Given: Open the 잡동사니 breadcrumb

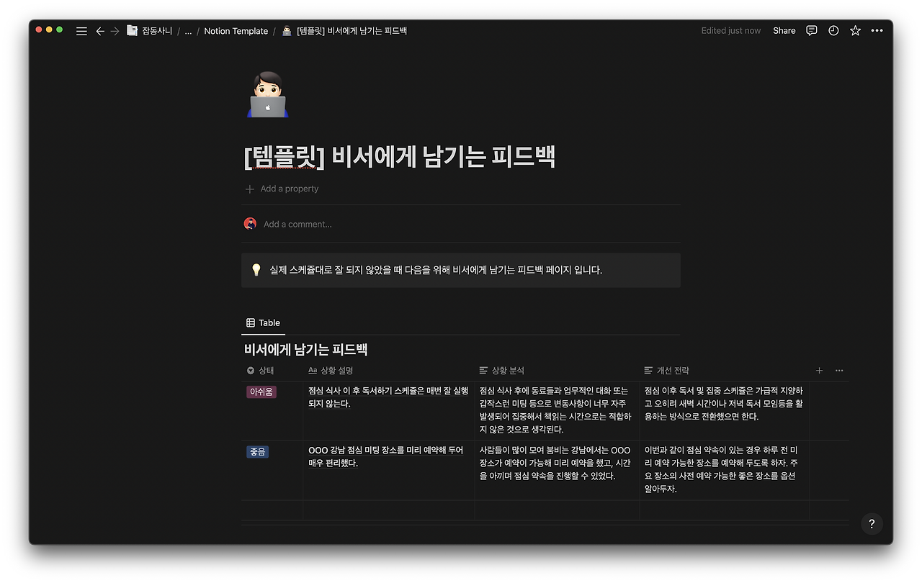Looking at the screenshot, I should [157, 31].
